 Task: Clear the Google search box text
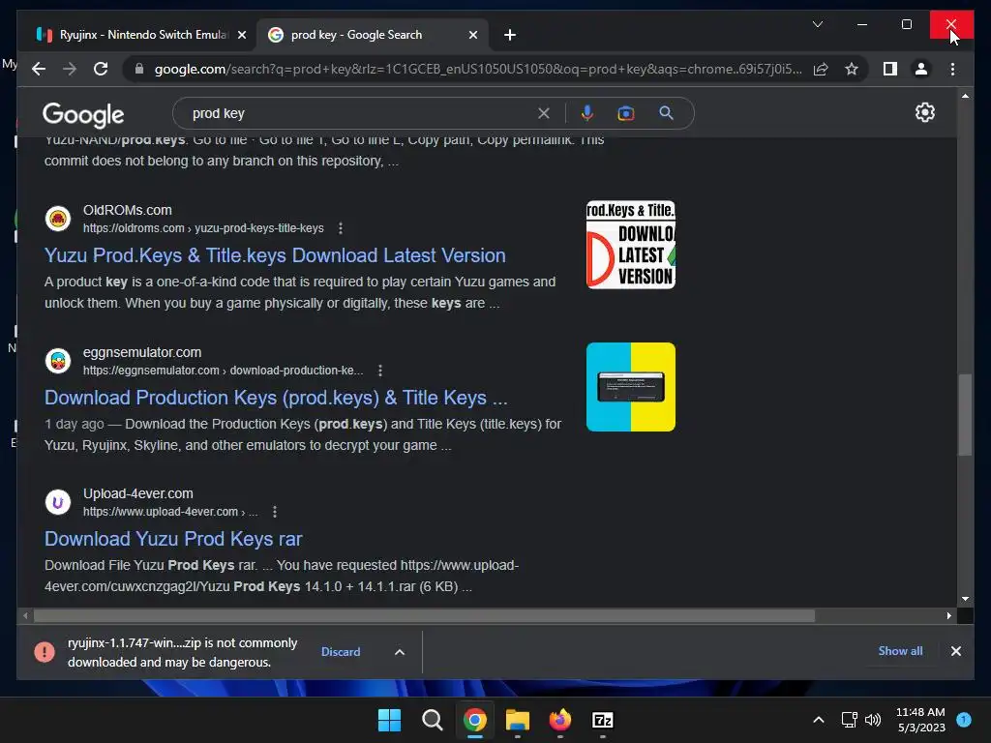(544, 113)
